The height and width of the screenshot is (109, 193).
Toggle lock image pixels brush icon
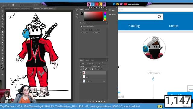pyautogui.click(x=86, y=69)
